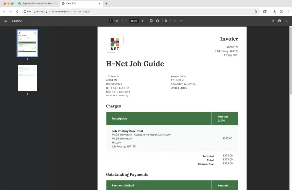Close the View PDF tab
Screen dimensions: 292x190
(x=100, y=3)
